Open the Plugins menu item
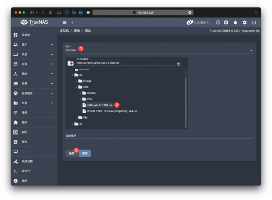The image size is (272, 200). tap(34, 123)
